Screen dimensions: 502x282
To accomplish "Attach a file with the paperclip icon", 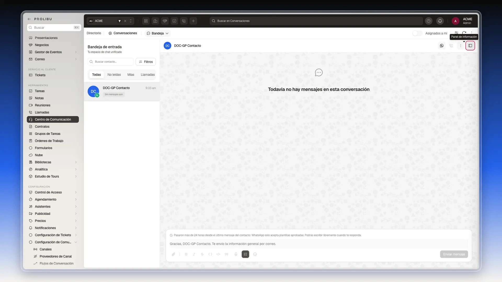I will (173, 254).
